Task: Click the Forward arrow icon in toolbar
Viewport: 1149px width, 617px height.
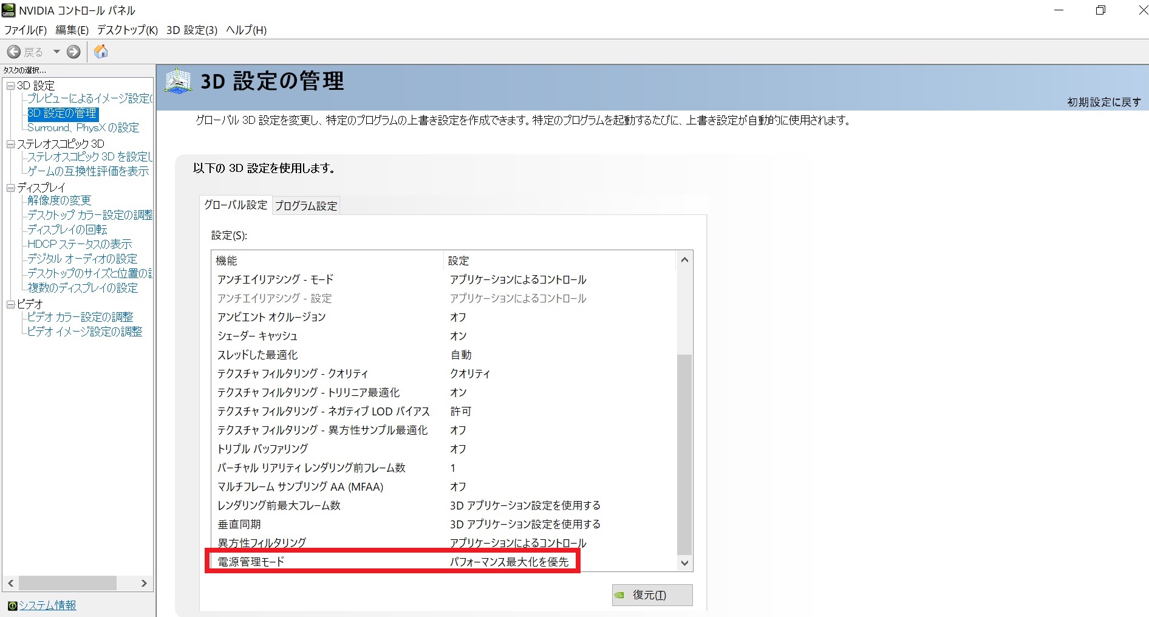Action: tap(73, 52)
